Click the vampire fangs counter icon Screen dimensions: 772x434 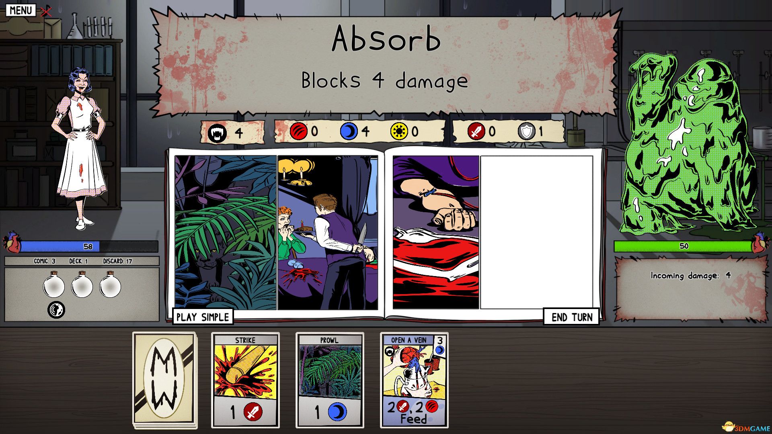coord(217,133)
